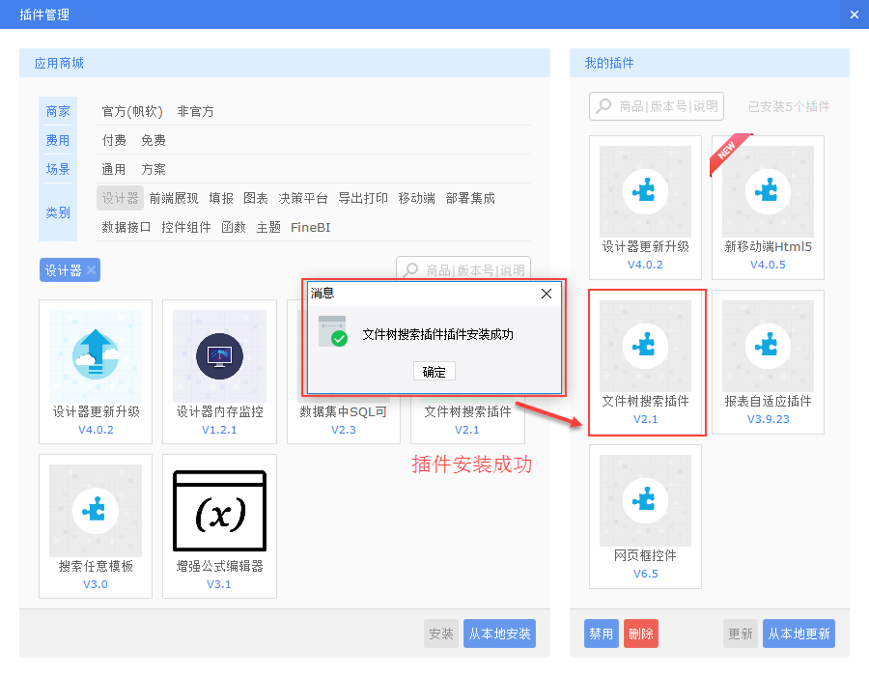Select the FineBI category
The width and height of the screenshot is (869, 676).
click(x=310, y=227)
